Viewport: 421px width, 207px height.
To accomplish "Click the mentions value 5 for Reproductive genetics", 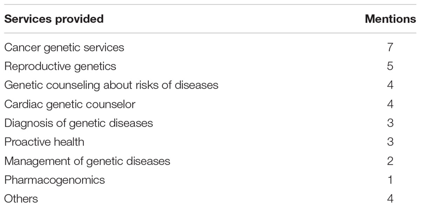I will click(390, 66).
